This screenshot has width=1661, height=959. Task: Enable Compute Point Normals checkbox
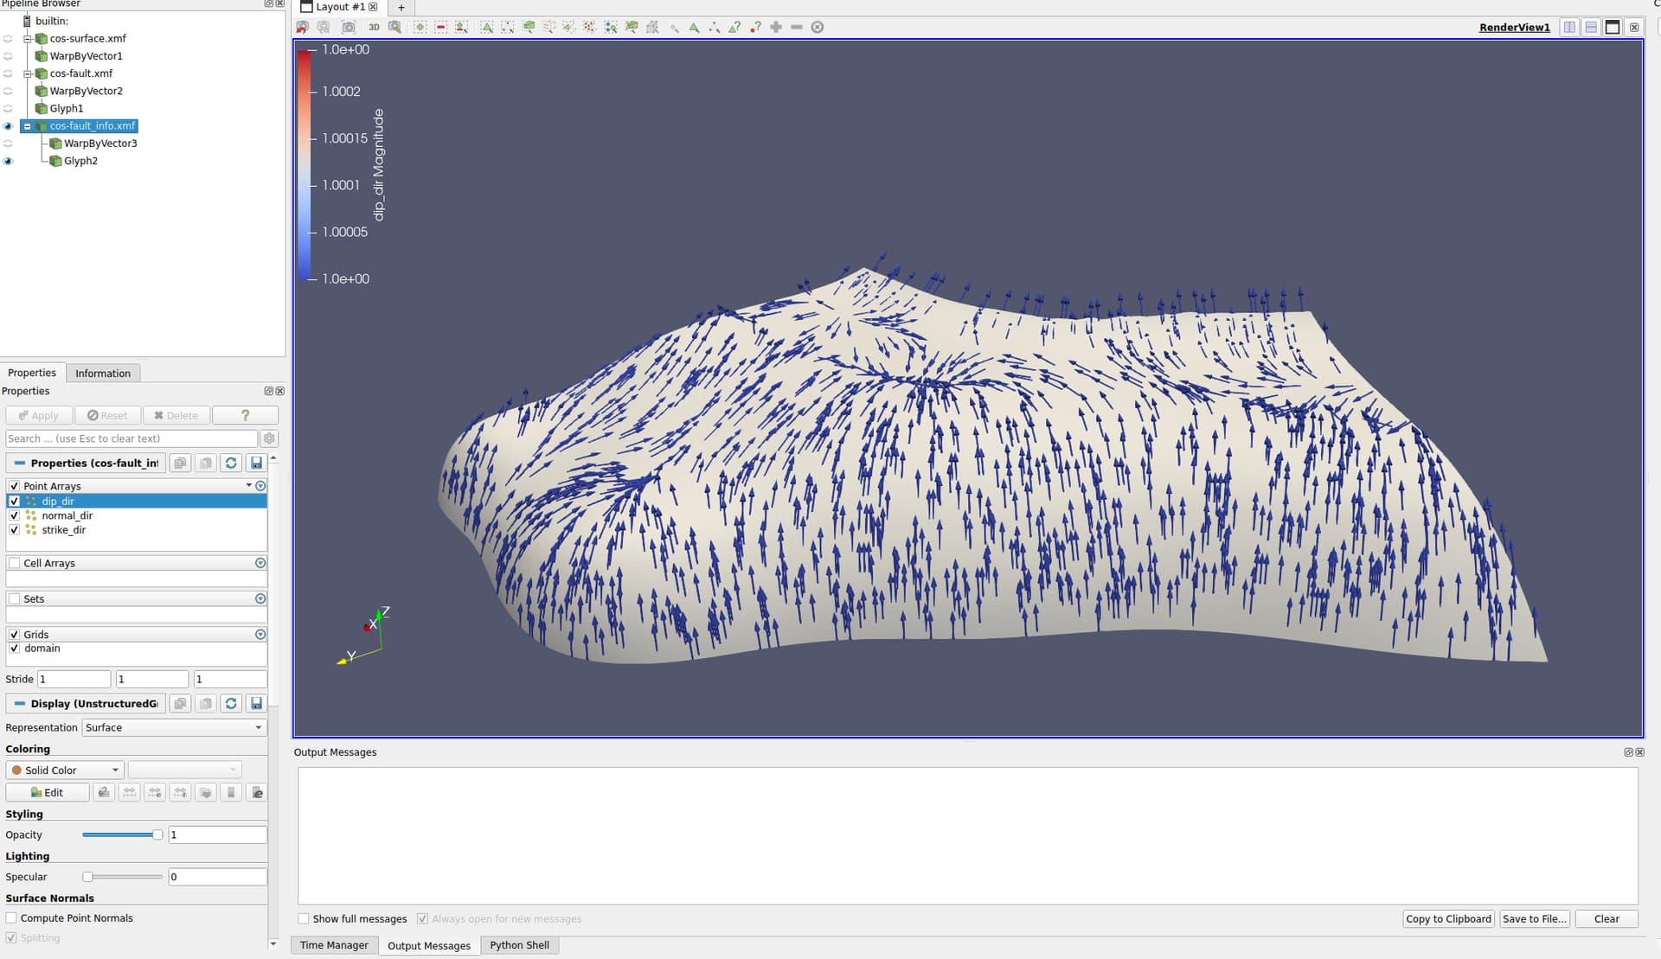[x=11, y=918]
